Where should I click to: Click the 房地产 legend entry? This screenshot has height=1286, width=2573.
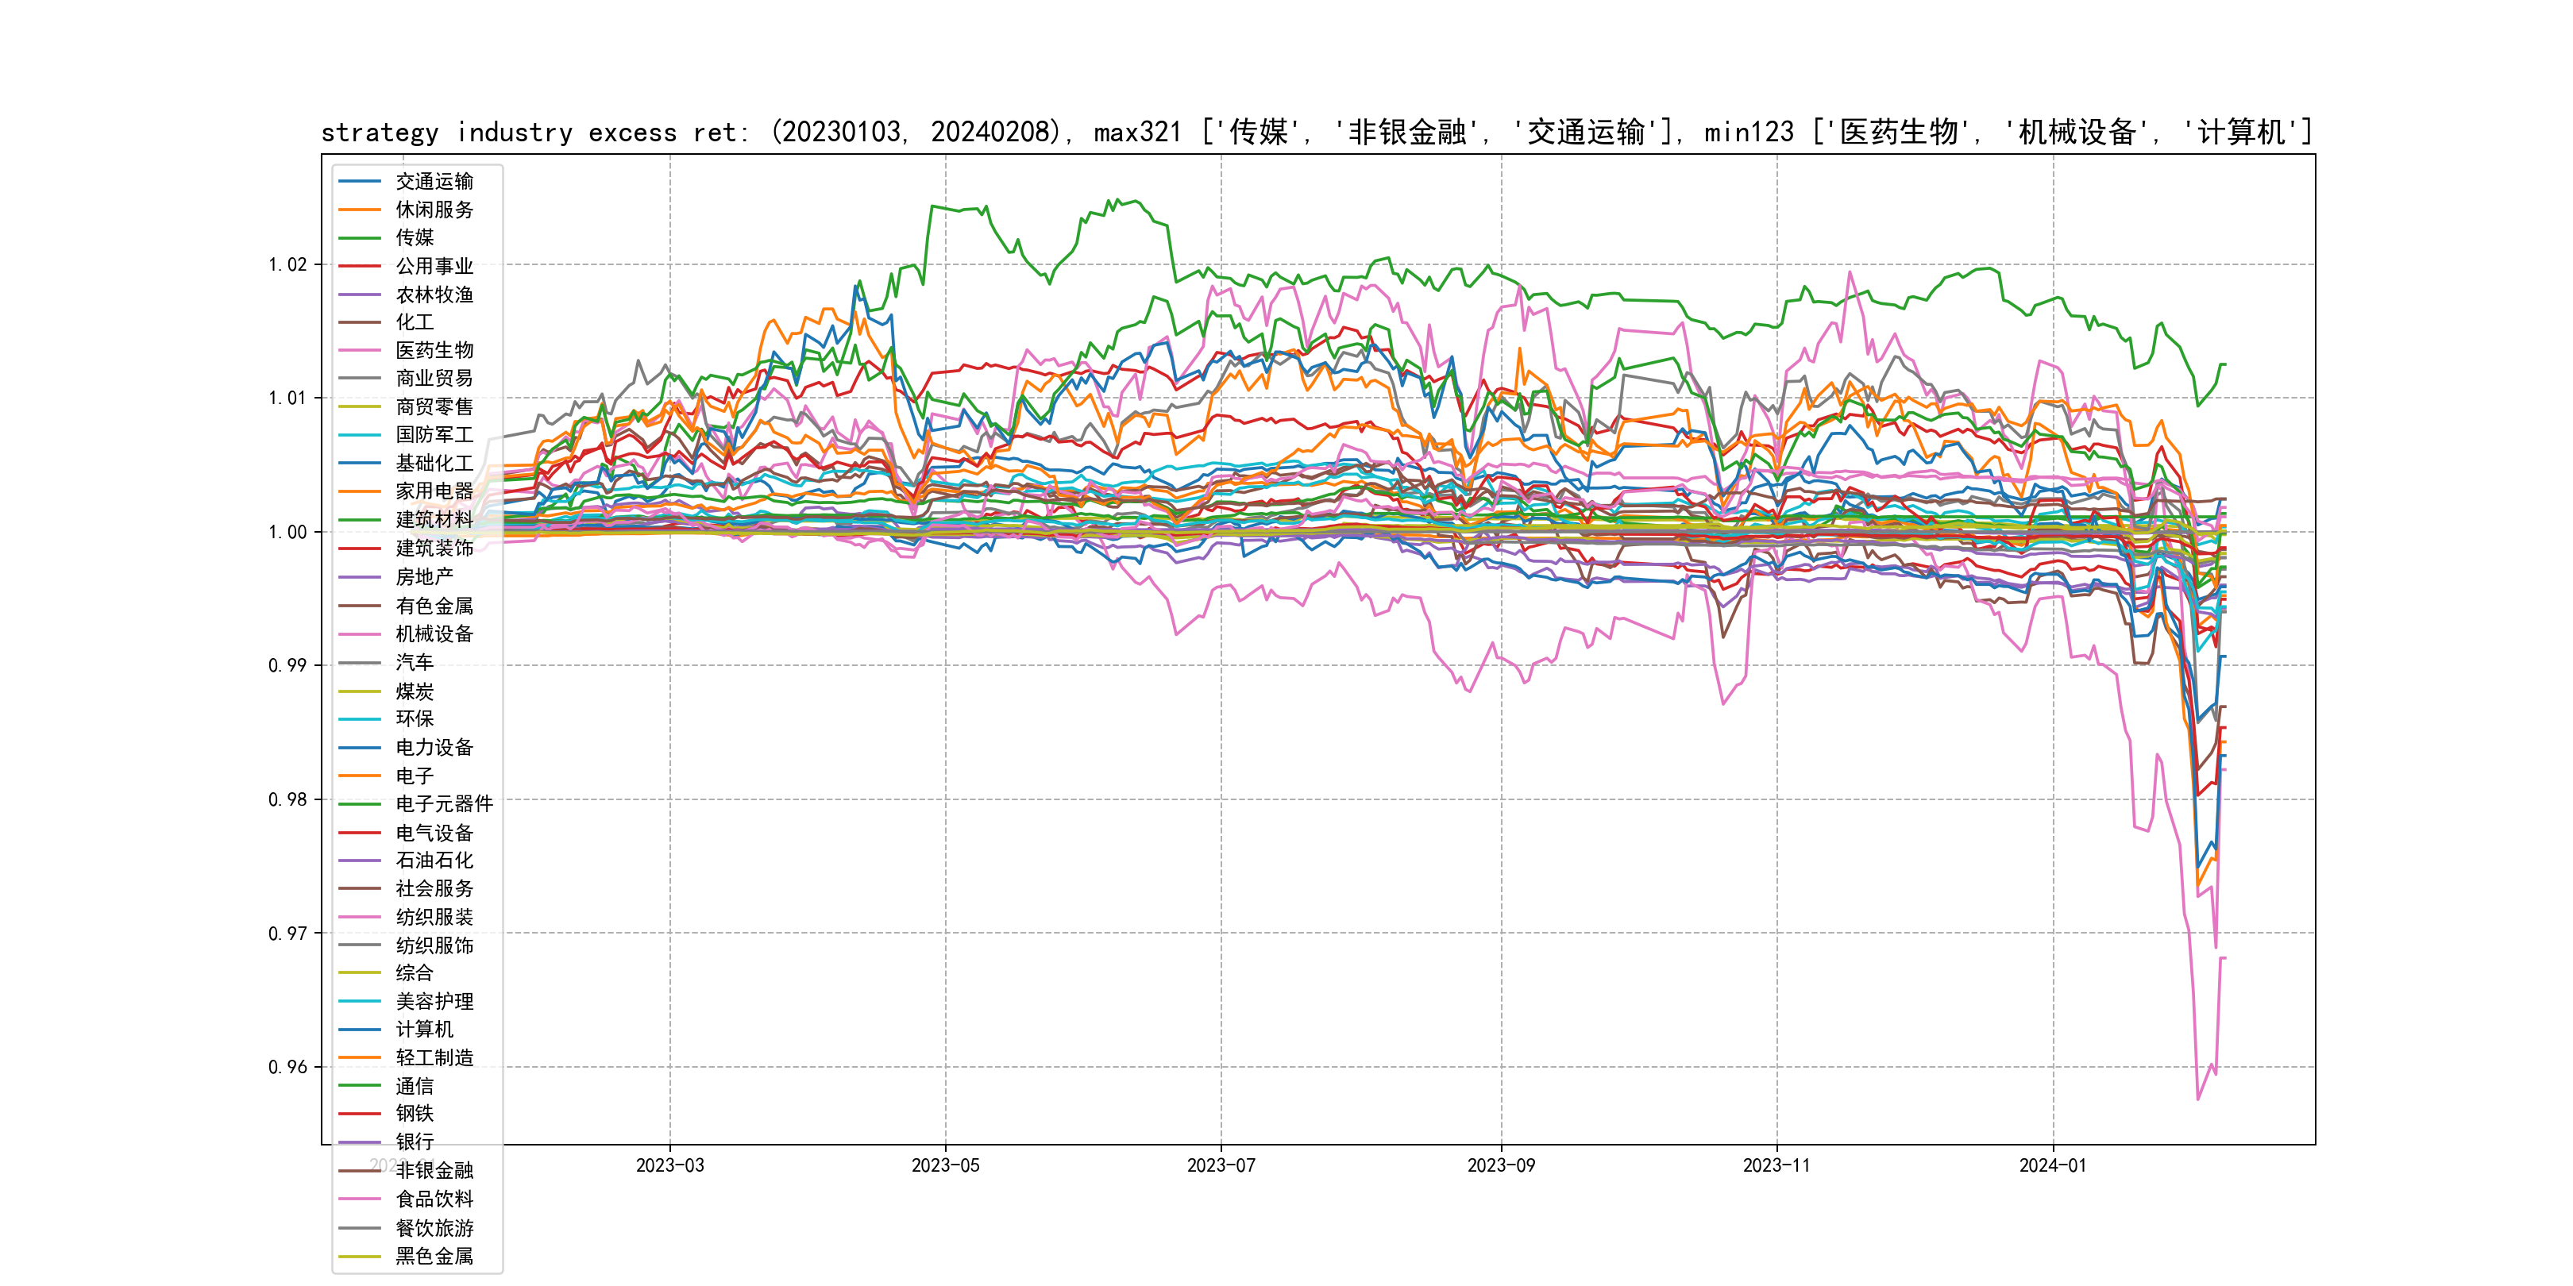(423, 577)
